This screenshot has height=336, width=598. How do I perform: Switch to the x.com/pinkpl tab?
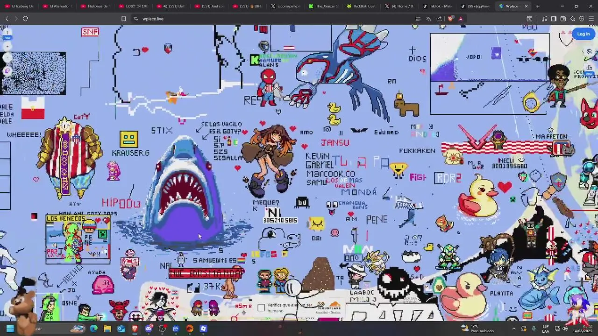[286, 6]
